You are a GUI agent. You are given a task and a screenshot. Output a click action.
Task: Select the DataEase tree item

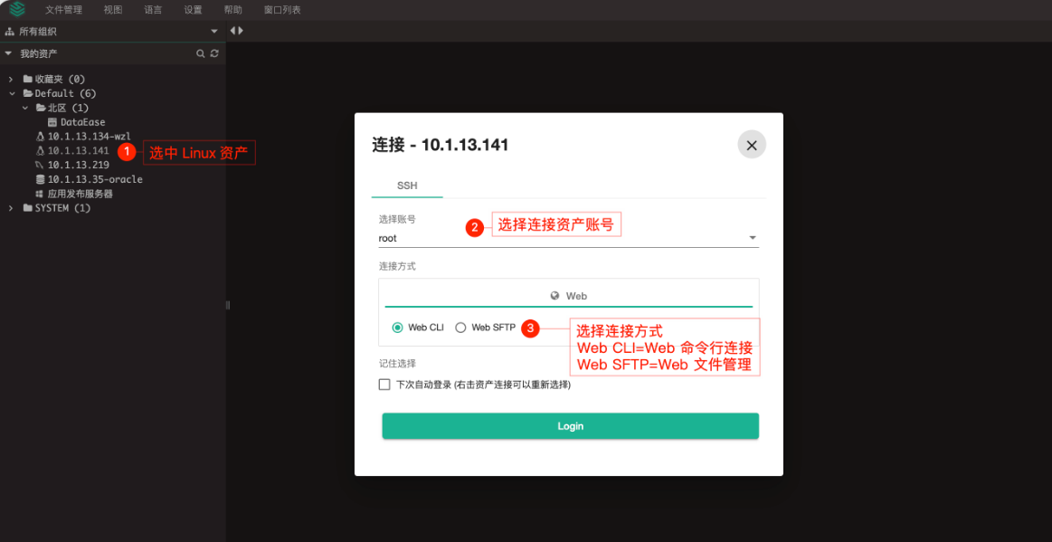(82, 122)
